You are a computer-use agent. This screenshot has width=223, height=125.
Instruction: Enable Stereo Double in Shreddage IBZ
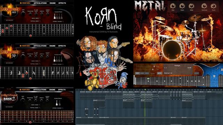coord(63,22)
